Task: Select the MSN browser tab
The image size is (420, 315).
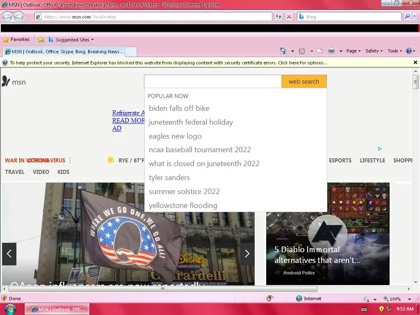Action: (64, 52)
